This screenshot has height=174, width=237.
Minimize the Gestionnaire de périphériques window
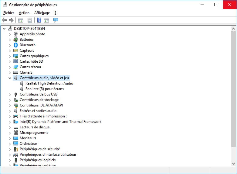[202, 5]
